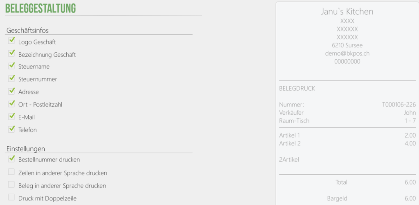Click the Geschäftsinfos section header
Screen dimensions: 419x205
click(x=27, y=30)
